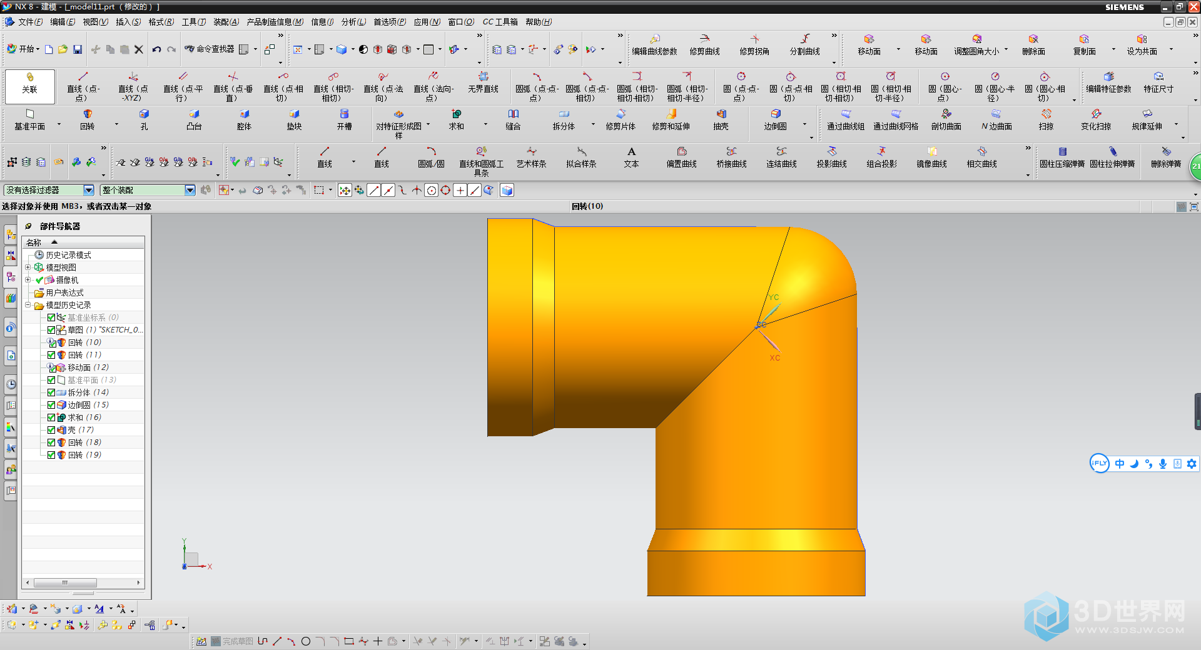Select the 镜像曲线 (Mirror Curve) tool

pos(931,156)
